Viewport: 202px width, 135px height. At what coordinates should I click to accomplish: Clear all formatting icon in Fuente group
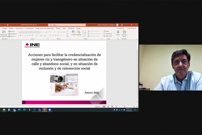point(46,32)
